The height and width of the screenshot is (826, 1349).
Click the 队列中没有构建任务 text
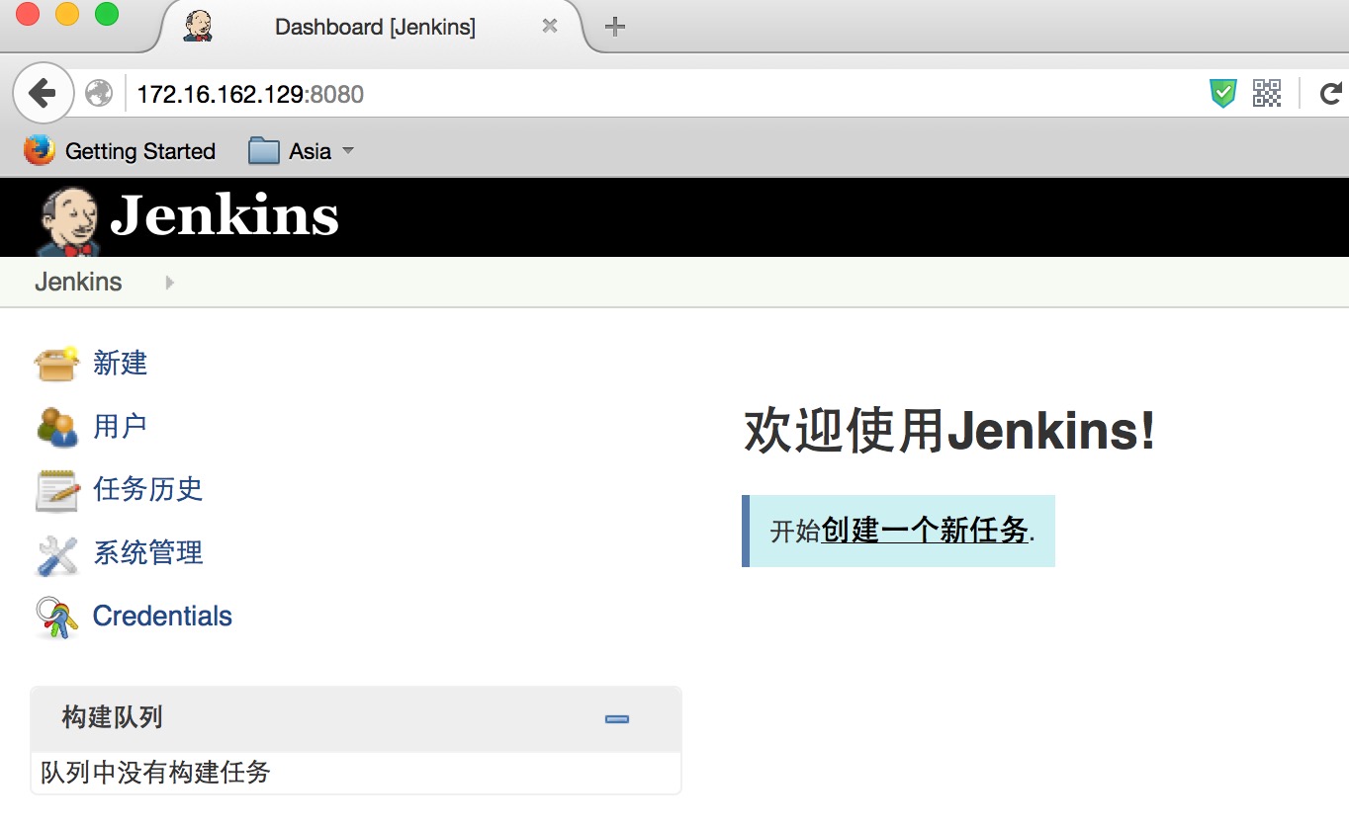coord(155,773)
